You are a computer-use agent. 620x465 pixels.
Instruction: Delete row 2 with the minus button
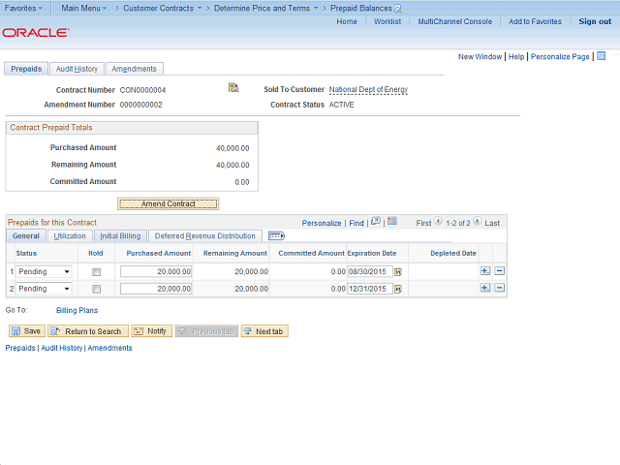tap(500, 289)
